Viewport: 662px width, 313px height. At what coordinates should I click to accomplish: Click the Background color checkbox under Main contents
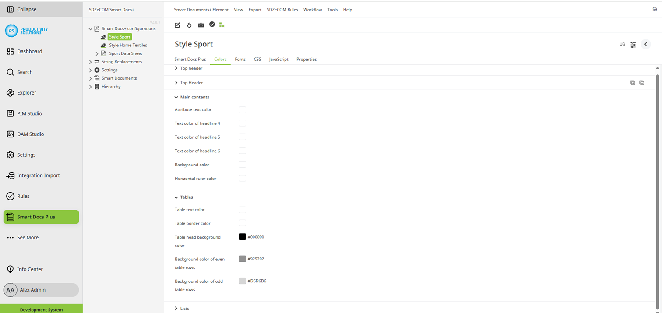pos(243,164)
